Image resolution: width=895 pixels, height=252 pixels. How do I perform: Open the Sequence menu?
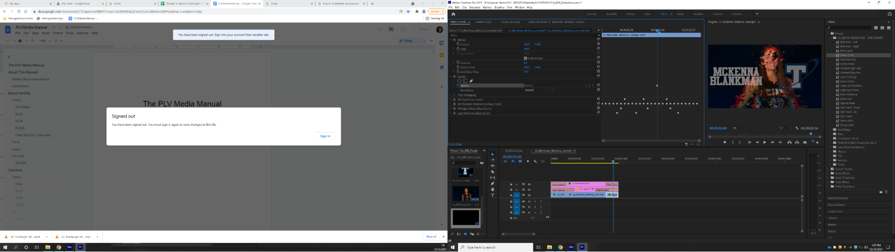click(474, 8)
